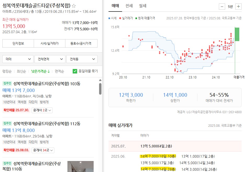The image size is (245, 172).
Task: Open the 112동 listing title
Action: point(47,124)
